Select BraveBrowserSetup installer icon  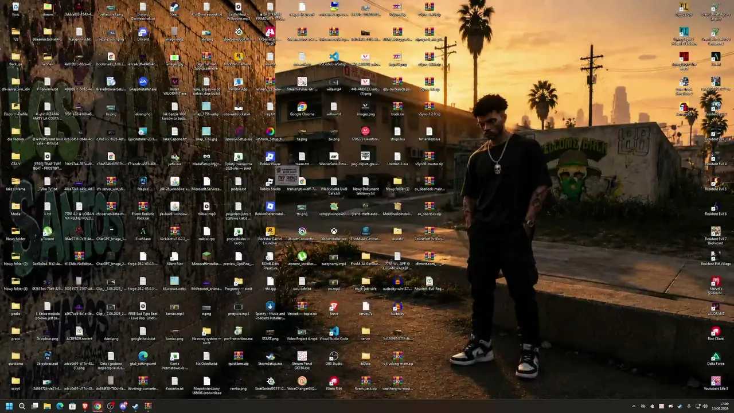111,84
